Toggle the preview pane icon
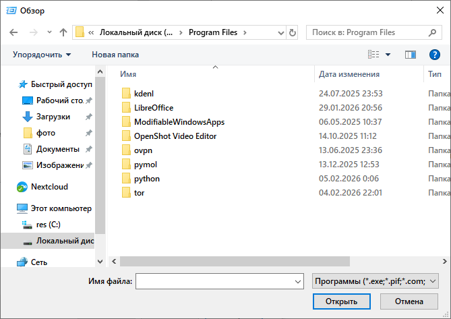Screen dimensions: 451x319 410,54
